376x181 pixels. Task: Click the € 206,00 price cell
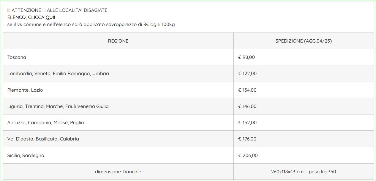(x=304, y=155)
